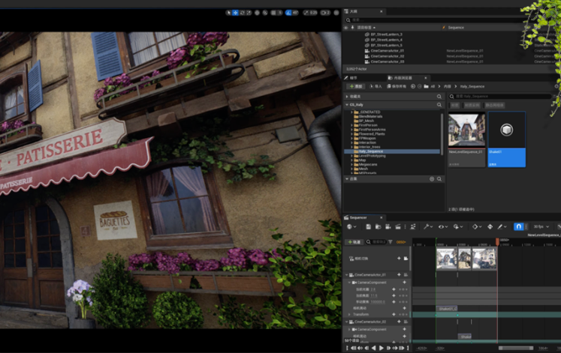This screenshot has height=353, width=561.
Task: Play the sequence forward
Action: tap(381, 348)
